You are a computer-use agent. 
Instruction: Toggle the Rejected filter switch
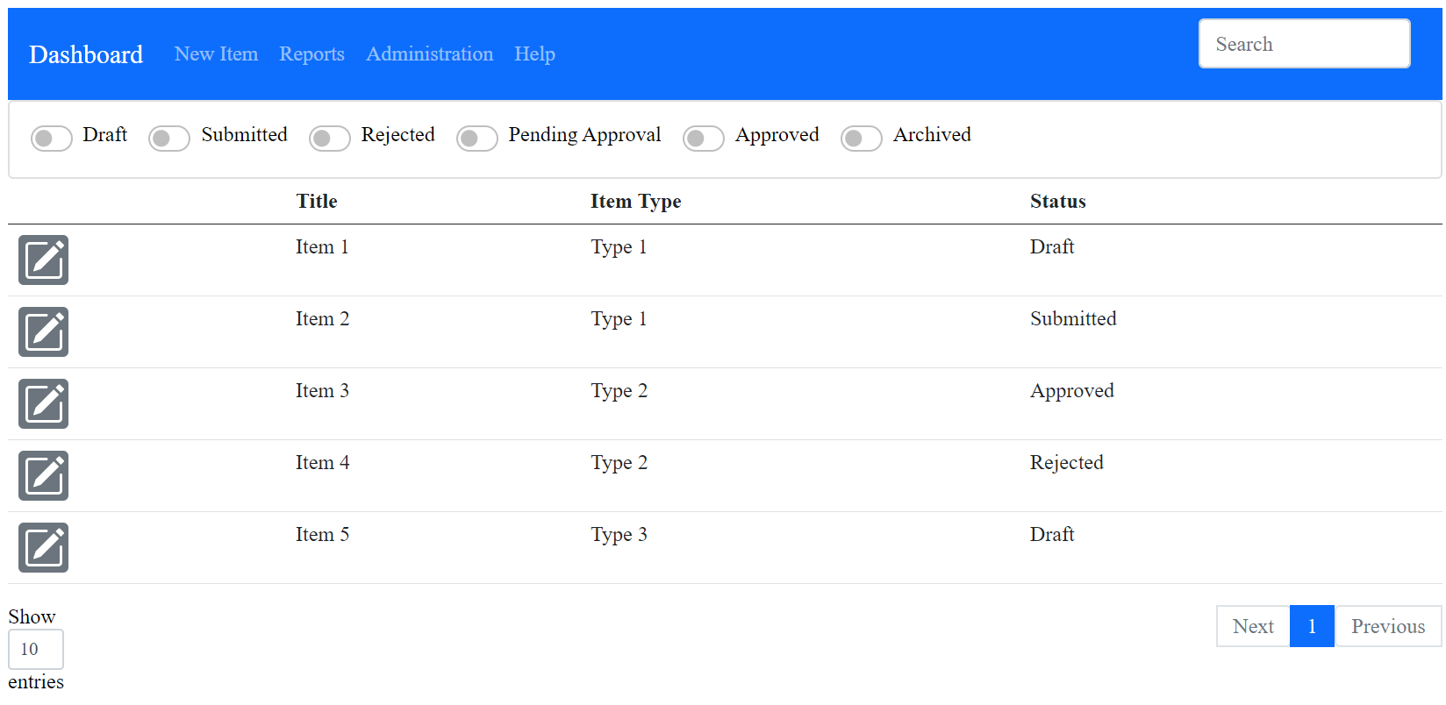330,139
